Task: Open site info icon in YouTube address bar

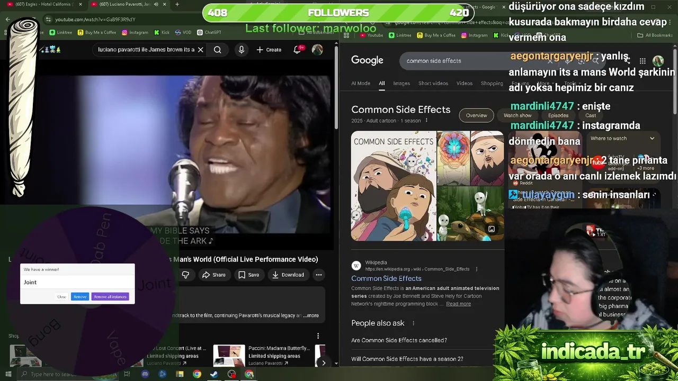Action: pyautogui.click(x=48, y=20)
